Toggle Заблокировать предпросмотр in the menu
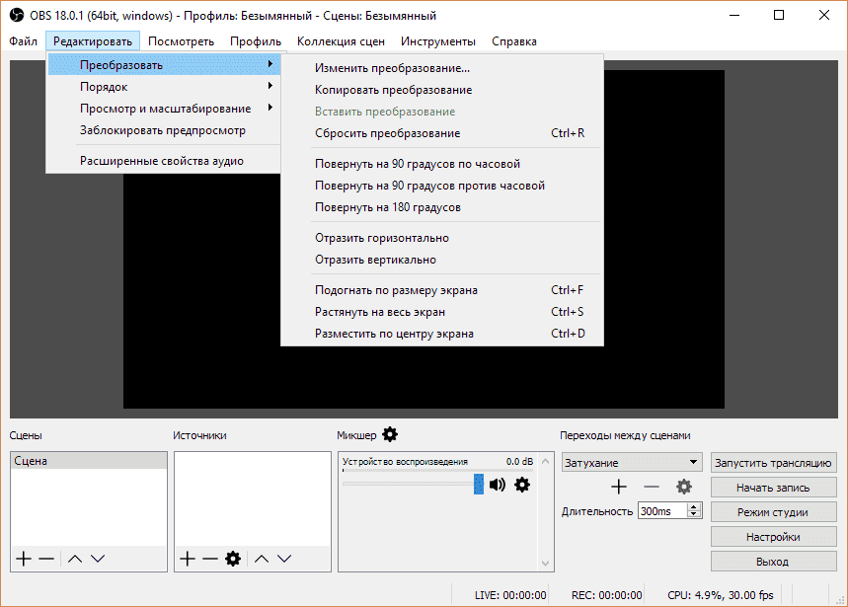The height and width of the screenshot is (607, 848). pos(163,130)
